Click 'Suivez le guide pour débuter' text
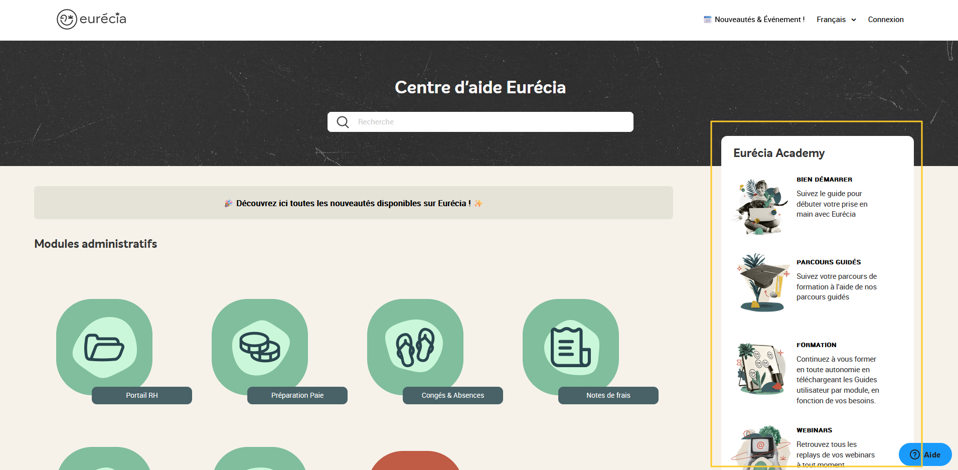958x470 pixels. click(x=832, y=204)
